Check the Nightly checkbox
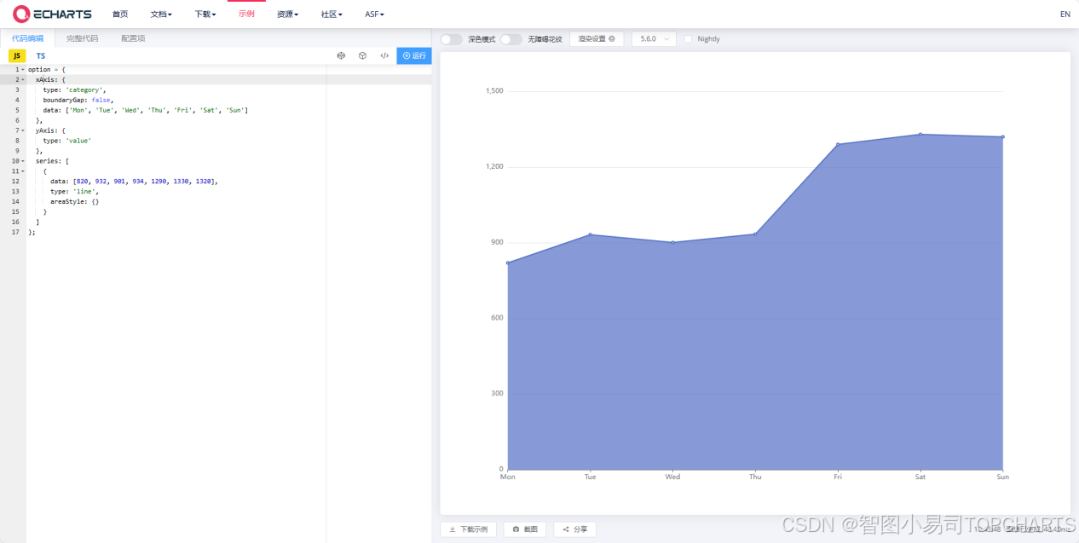The image size is (1079, 543). (688, 39)
